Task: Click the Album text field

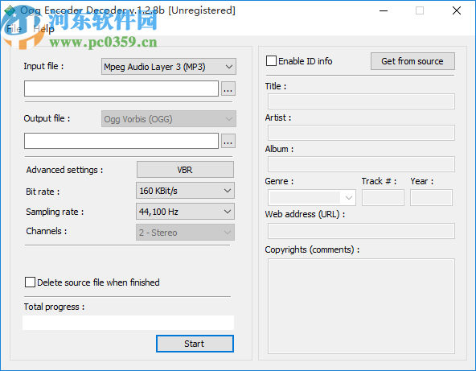Action: pos(361,164)
